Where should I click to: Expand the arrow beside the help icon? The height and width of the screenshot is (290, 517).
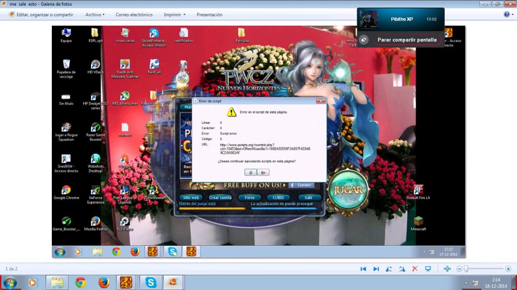tap(513, 15)
